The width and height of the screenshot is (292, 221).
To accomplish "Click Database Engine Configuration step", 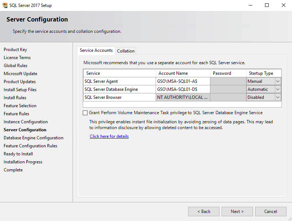I will click(x=34, y=138).
